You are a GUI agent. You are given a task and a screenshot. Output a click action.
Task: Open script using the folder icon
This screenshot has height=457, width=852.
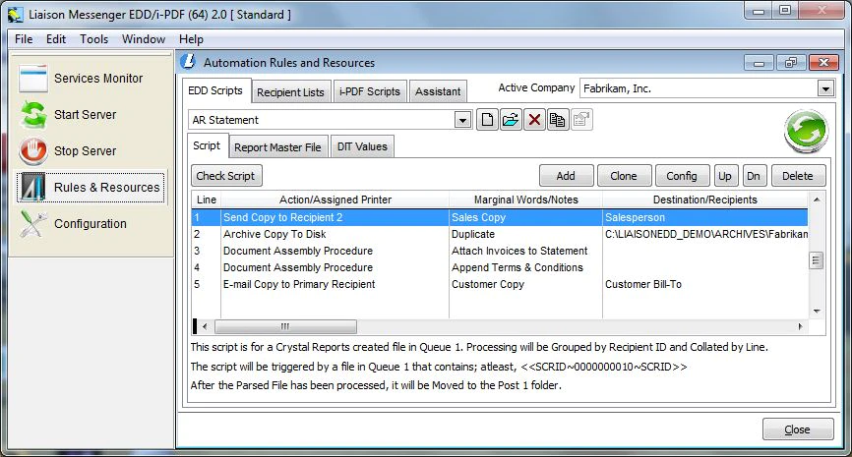511,120
